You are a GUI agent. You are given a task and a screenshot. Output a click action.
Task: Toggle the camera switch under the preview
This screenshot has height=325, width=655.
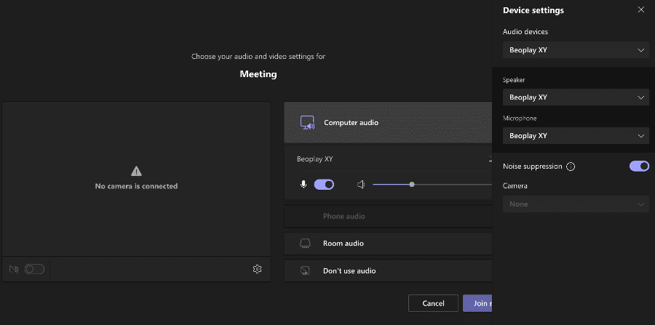tap(34, 269)
